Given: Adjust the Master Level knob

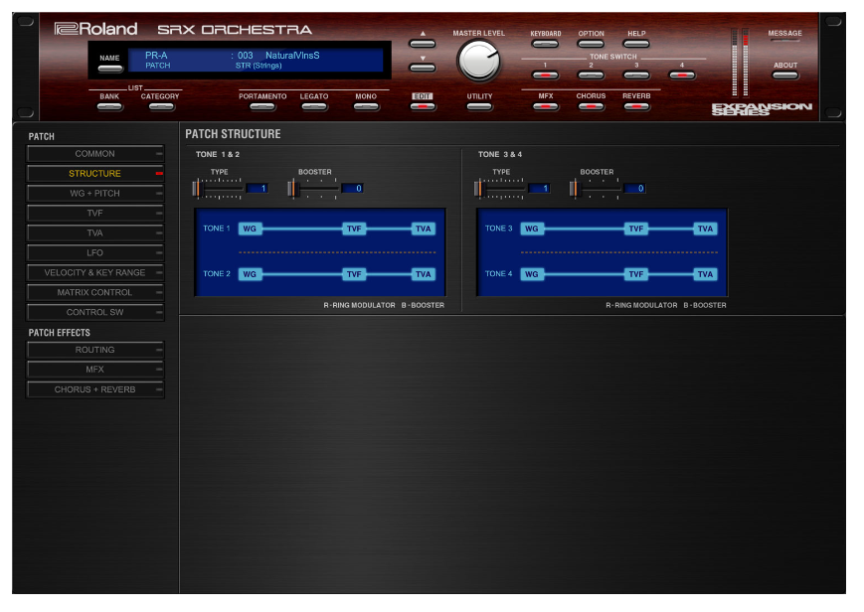Looking at the screenshot, I should pos(478,61).
